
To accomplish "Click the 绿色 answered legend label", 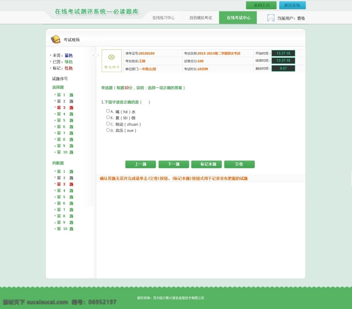I will pos(69,62).
